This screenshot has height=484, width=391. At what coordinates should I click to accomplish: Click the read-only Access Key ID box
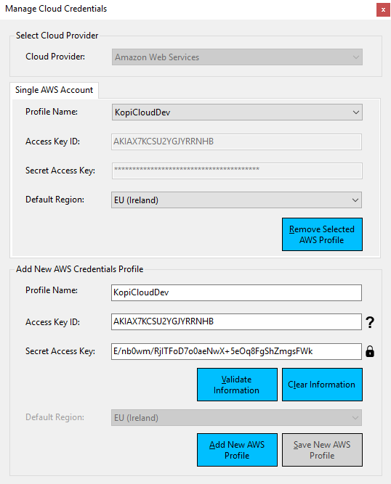point(236,141)
